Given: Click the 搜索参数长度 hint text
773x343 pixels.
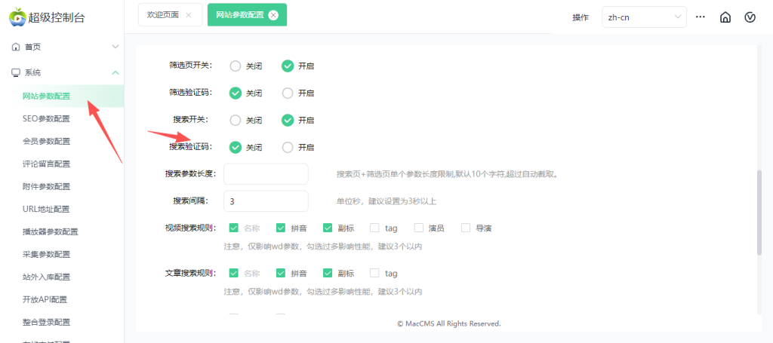Looking at the screenshot, I should tap(447, 174).
